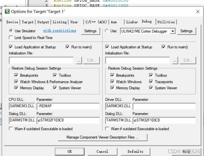Expand the ULINK2/ME Cortex Debugger dropdown
Image resolution: width=204 pixels, height=156 pixels.
173,31
